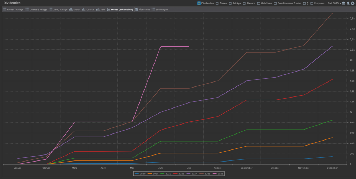Image resolution: width=356 pixels, height=179 pixels.
Task: Check the Geschlossene Trades option
Action: coord(287,4)
